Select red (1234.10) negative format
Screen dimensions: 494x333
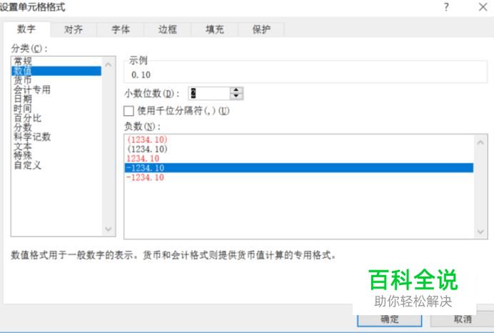(298, 139)
